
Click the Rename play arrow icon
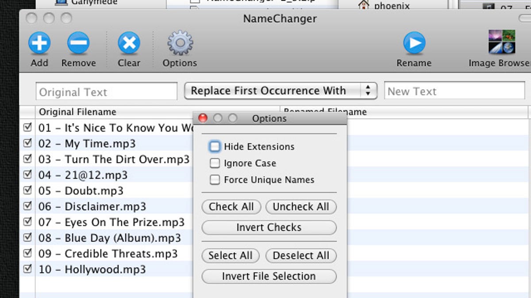[414, 43]
